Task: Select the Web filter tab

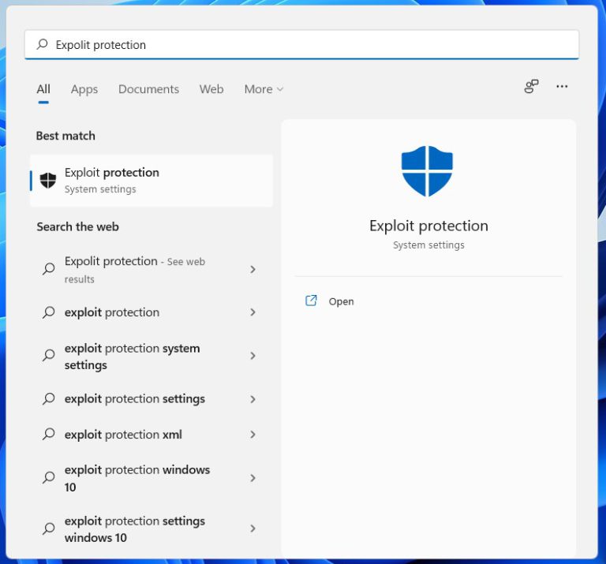Action: click(211, 89)
